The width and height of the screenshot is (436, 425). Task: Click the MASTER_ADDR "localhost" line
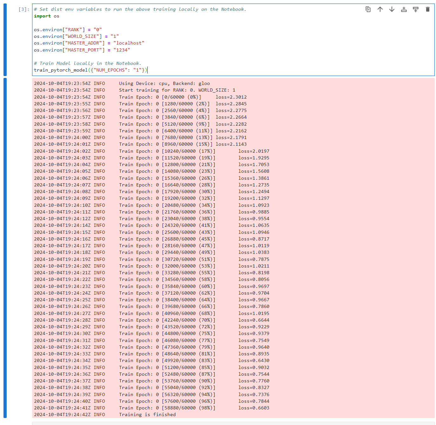tap(89, 43)
